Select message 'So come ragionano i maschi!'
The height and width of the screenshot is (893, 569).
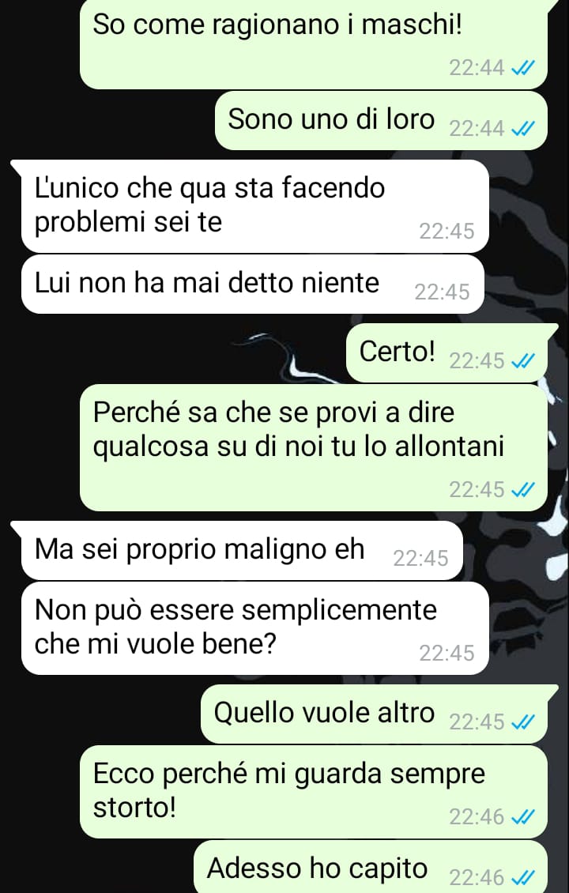click(314, 44)
